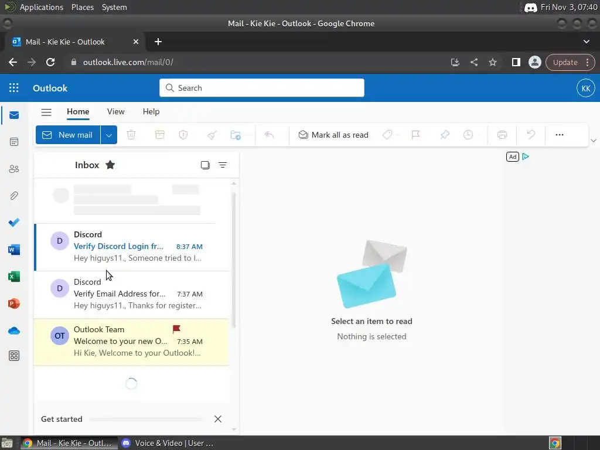Click the Archive toolbar icon
The height and width of the screenshot is (450, 600).
click(x=159, y=135)
